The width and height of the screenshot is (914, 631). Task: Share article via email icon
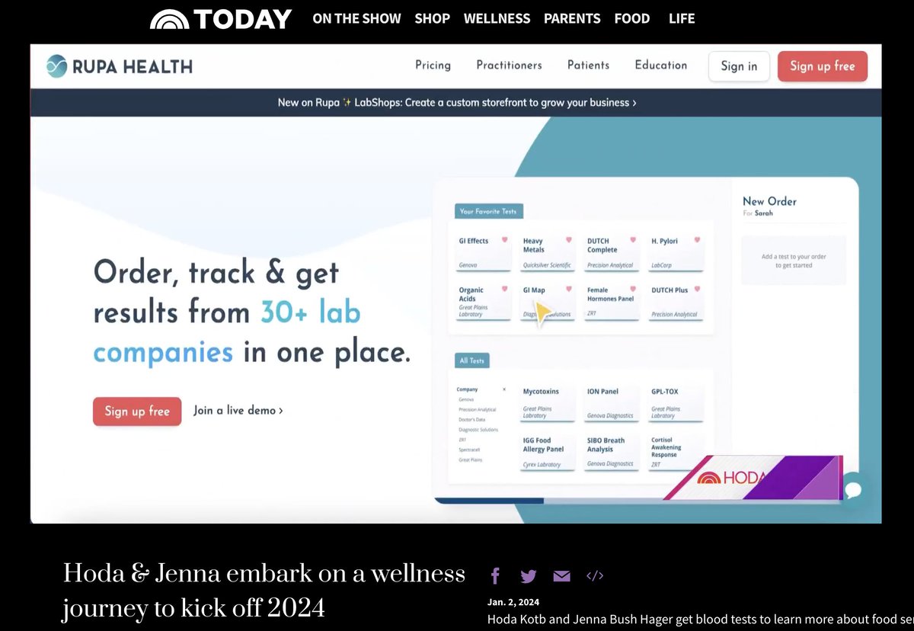pyautogui.click(x=561, y=576)
